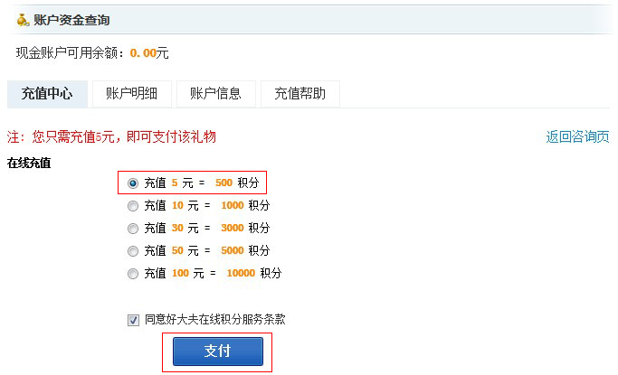
Task: Click the red 注 recharge notice text
Action: tap(111, 136)
